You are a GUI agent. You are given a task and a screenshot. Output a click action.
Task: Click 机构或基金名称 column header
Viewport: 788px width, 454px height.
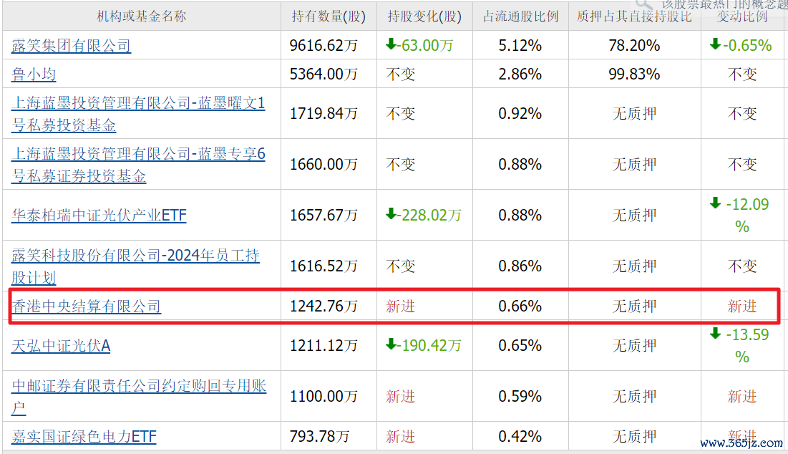pyautogui.click(x=141, y=16)
